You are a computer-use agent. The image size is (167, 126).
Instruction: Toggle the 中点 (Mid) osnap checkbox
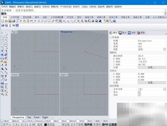pos(26,121)
